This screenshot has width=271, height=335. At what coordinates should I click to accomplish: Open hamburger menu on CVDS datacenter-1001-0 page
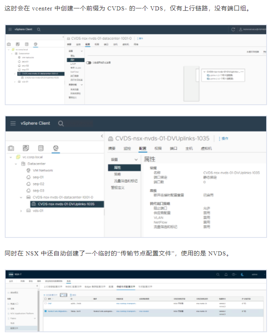[x=10, y=29]
